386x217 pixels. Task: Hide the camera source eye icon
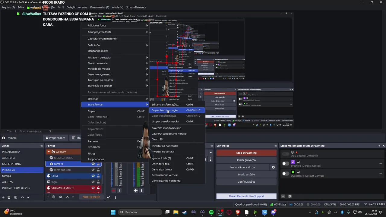coord(93,164)
